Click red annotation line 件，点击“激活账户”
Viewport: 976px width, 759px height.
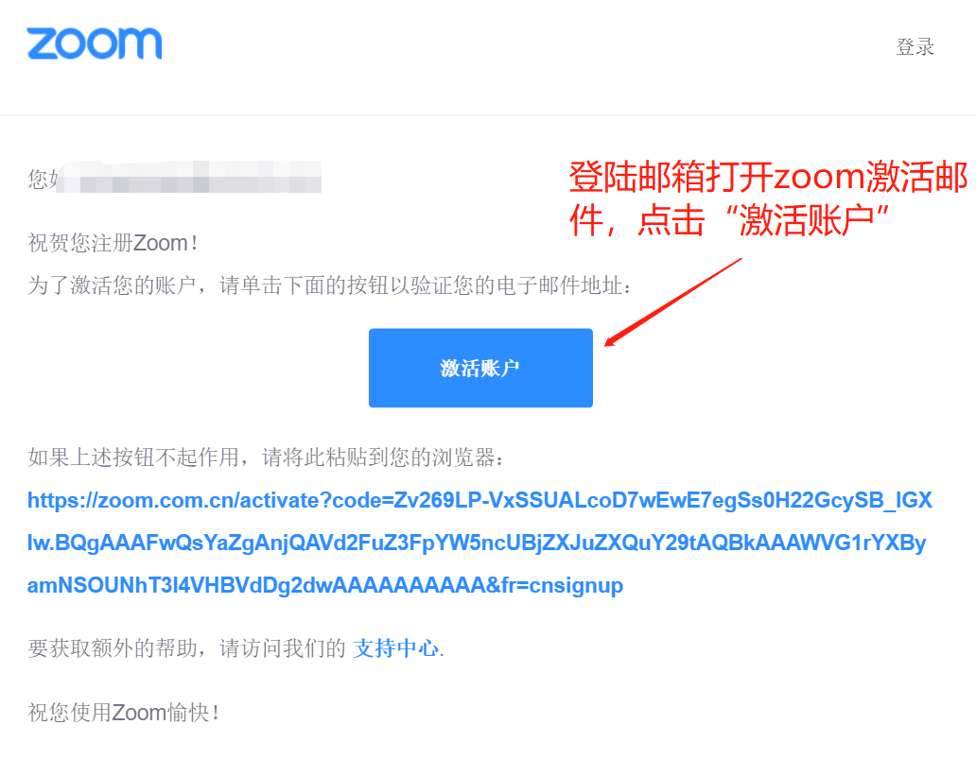(729, 220)
